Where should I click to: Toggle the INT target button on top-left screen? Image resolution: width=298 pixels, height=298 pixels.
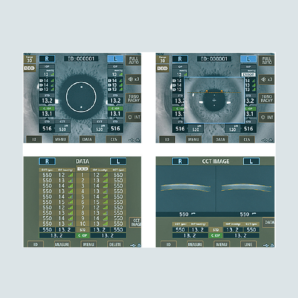click(134, 117)
